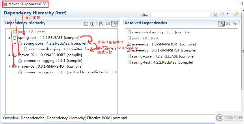This screenshot has height=124, width=244.
Task: Select maven-02 : 1.0-SNAPSHORT in hierarchy tree
Action: [x=50, y=55]
